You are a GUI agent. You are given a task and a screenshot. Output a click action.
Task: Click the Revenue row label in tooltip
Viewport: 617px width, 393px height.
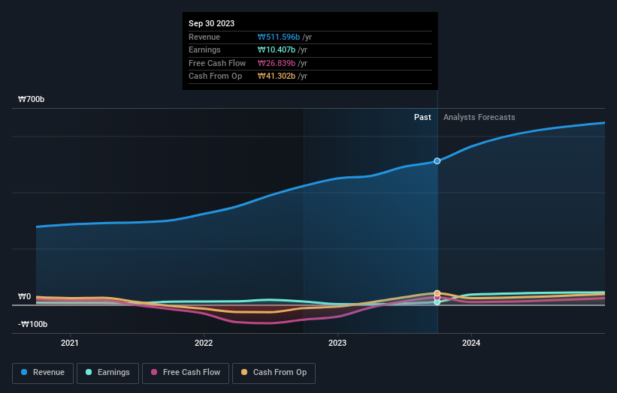coord(204,37)
